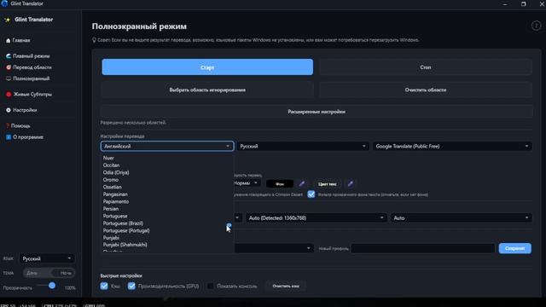Click the Главная home icon

tap(8, 40)
